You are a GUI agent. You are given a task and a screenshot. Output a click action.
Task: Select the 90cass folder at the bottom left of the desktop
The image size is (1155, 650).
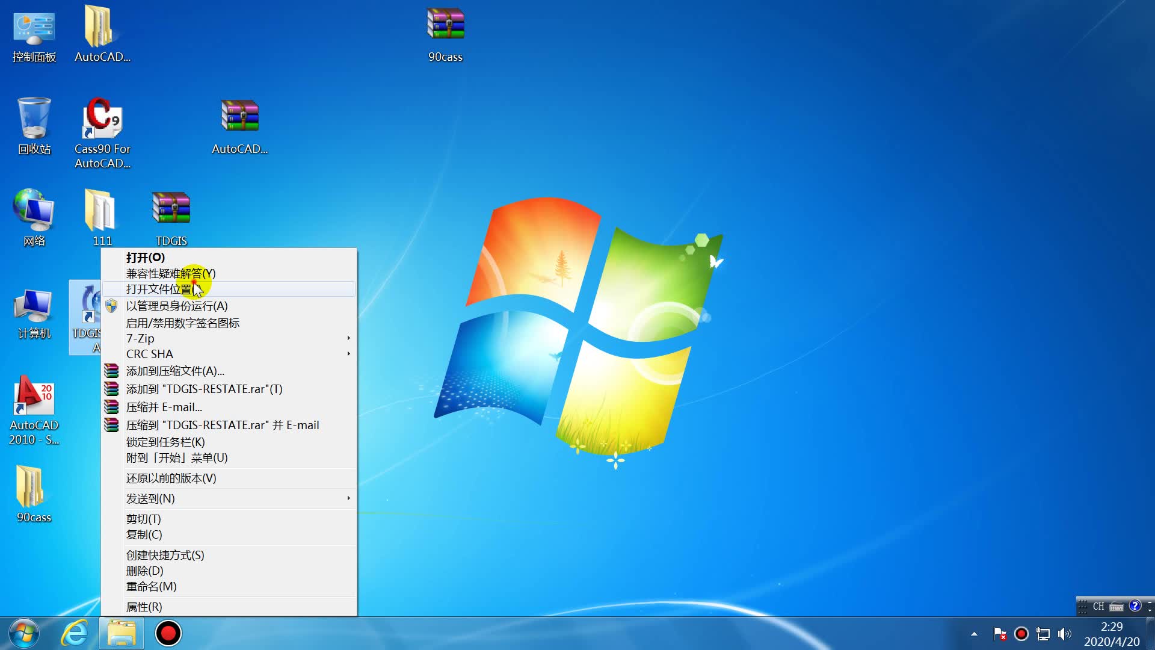[x=34, y=495]
